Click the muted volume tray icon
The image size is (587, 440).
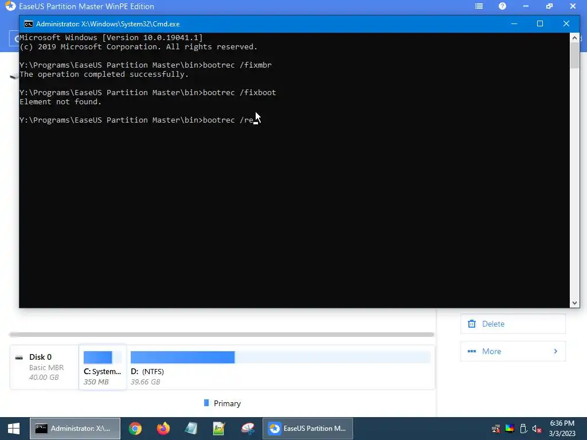click(537, 429)
